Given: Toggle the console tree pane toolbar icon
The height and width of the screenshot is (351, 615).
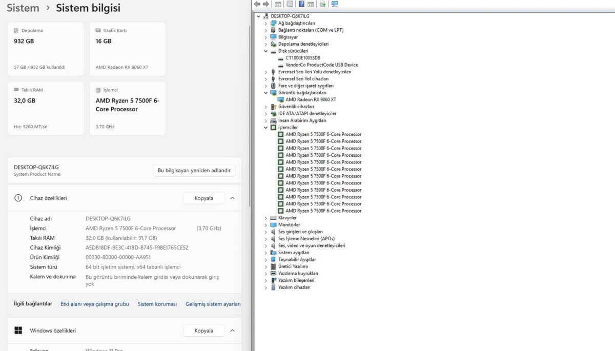Looking at the screenshot, I should [x=278, y=4].
